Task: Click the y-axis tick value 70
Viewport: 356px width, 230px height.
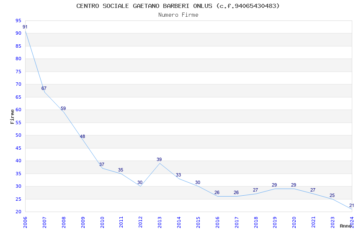Action: pyautogui.click(x=18, y=84)
